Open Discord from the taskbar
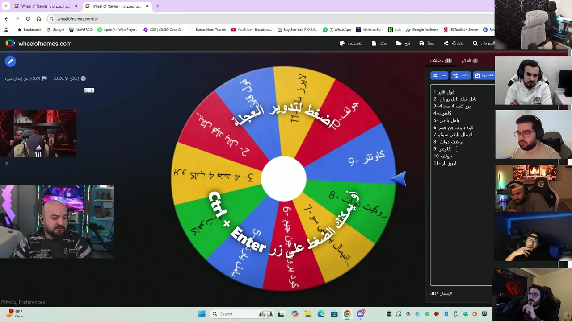This screenshot has height=321, width=572. (361, 314)
